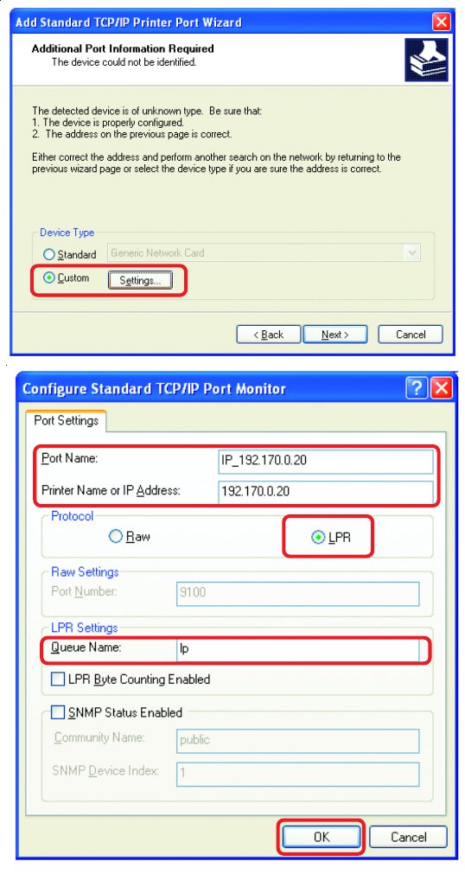
Task: Confirm port settings with OK
Action: click(x=322, y=837)
